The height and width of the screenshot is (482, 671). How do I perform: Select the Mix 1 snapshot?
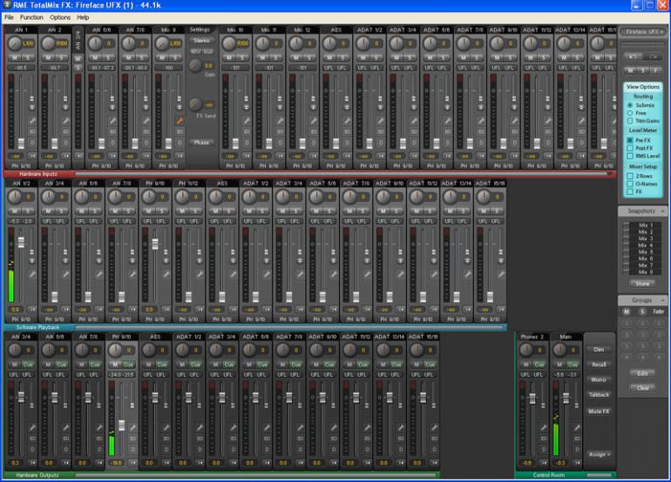pyautogui.click(x=646, y=224)
